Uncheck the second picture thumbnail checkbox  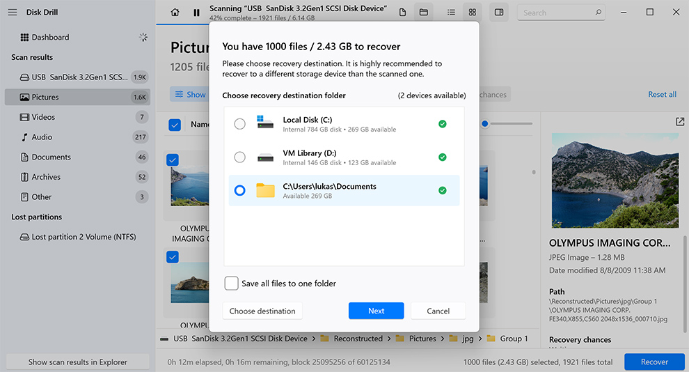(x=173, y=257)
